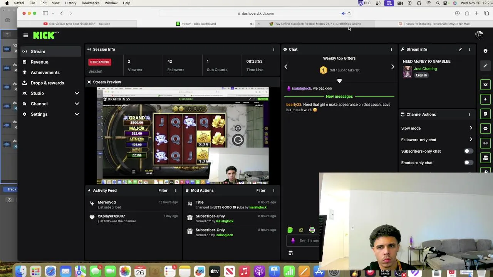Switch to the YouTube browser tab
The width and height of the screenshot is (493, 277).
77,24
